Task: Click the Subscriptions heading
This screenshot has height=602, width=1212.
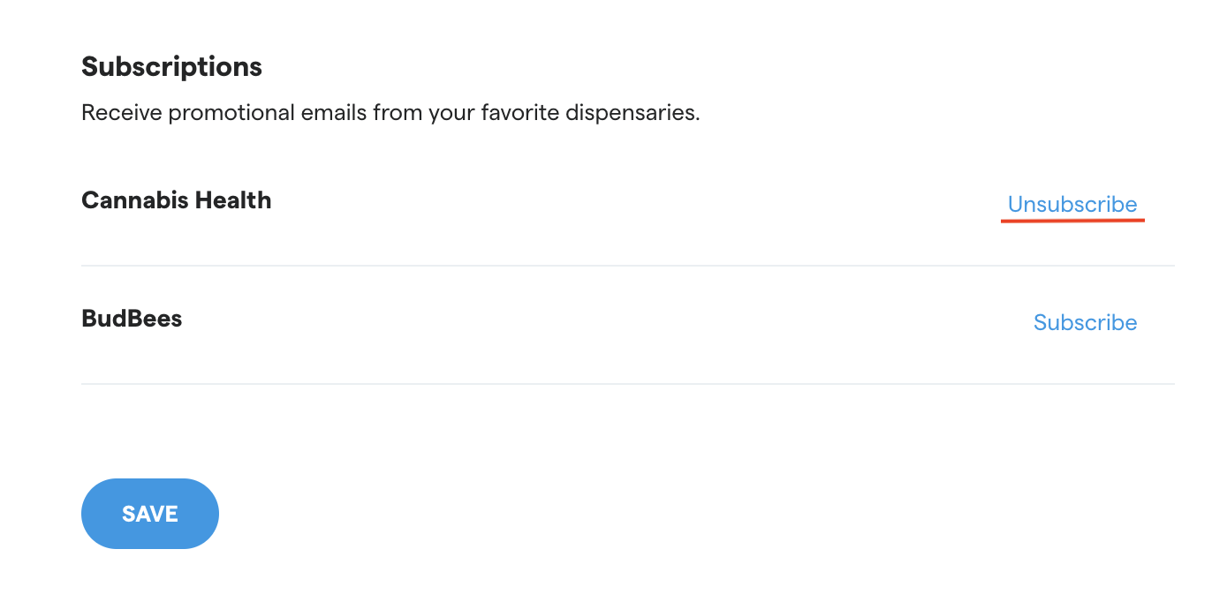Action: click(171, 67)
